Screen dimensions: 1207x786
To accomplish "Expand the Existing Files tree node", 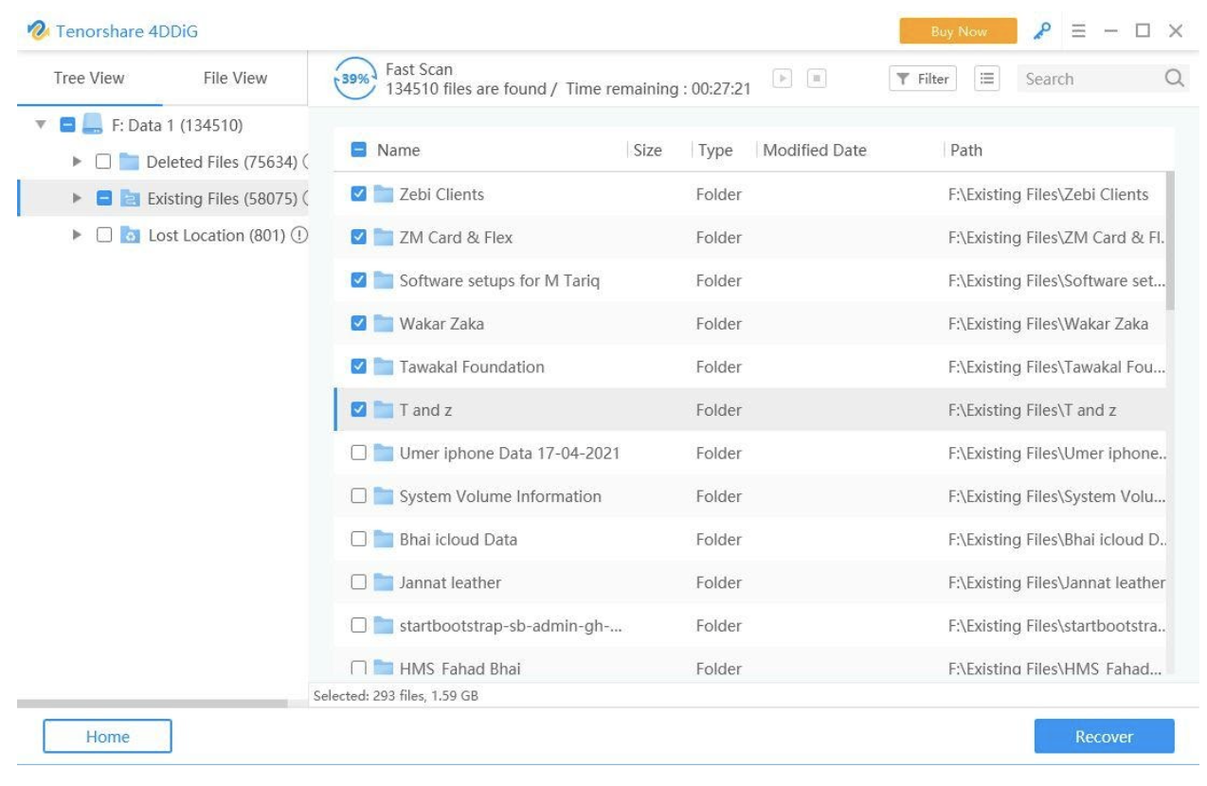I will 78,199.
